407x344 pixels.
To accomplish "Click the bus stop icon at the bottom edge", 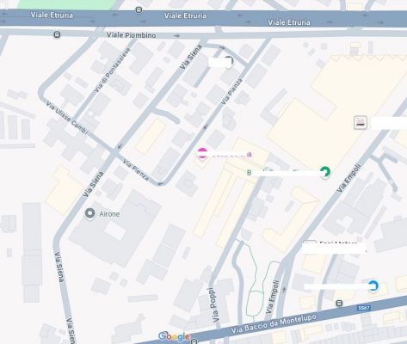I will point(194,341).
